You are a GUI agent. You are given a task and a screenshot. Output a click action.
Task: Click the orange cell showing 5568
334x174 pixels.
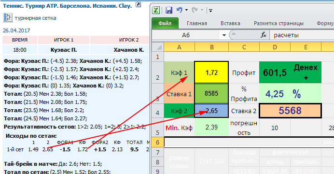[x=290, y=111]
